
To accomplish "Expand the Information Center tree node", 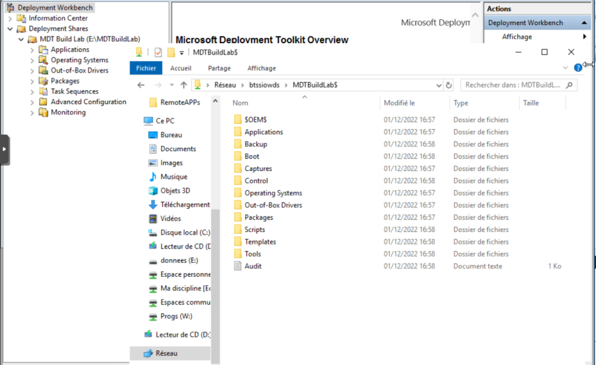I will pos(10,19).
